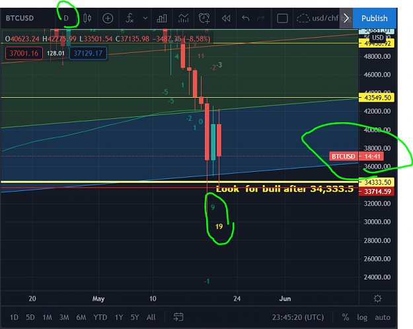Select the 33714.59 red price label
This screenshot has width=413, height=329.
(x=377, y=192)
